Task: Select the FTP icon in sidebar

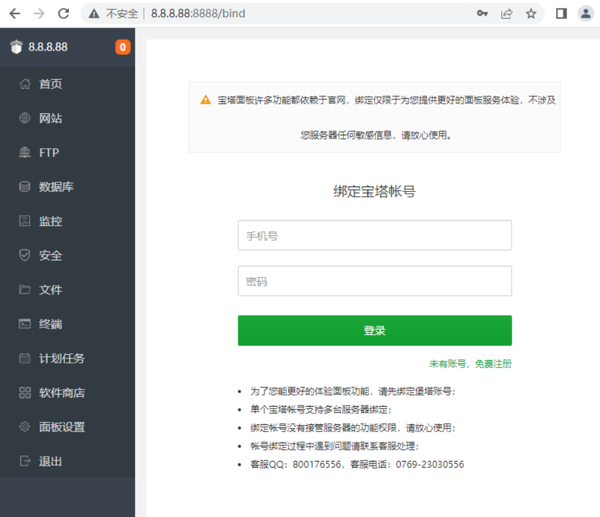Action: coord(25,152)
